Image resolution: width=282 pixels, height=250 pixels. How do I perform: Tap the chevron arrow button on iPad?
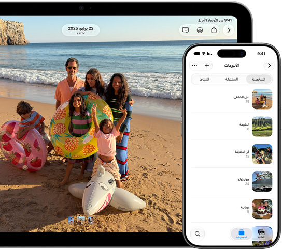coord(229,30)
